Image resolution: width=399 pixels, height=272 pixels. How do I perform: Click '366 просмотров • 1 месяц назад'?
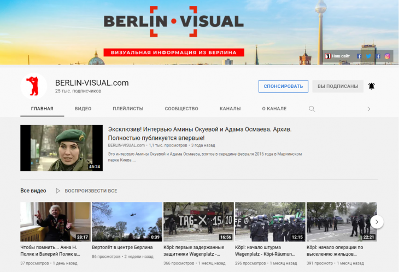click(195, 263)
